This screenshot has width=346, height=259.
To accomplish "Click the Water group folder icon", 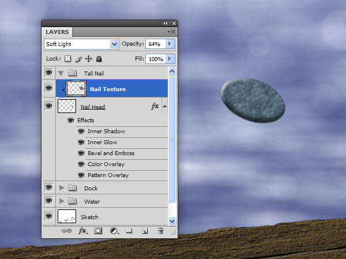I will tap(73, 201).
